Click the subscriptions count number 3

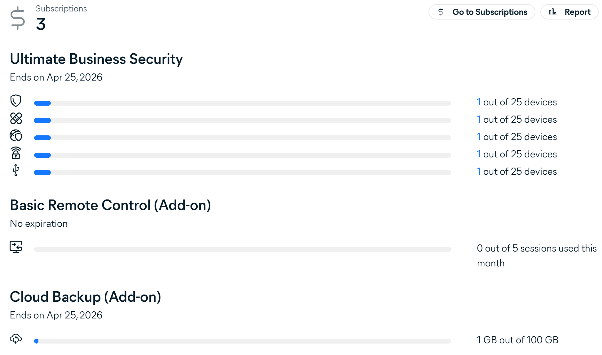click(x=41, y=24)
